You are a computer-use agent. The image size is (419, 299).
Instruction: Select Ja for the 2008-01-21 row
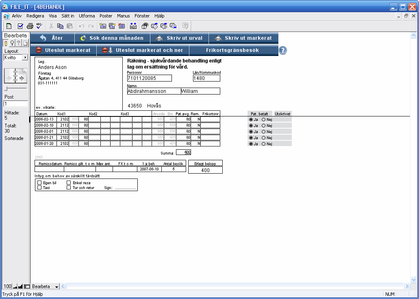251,138
